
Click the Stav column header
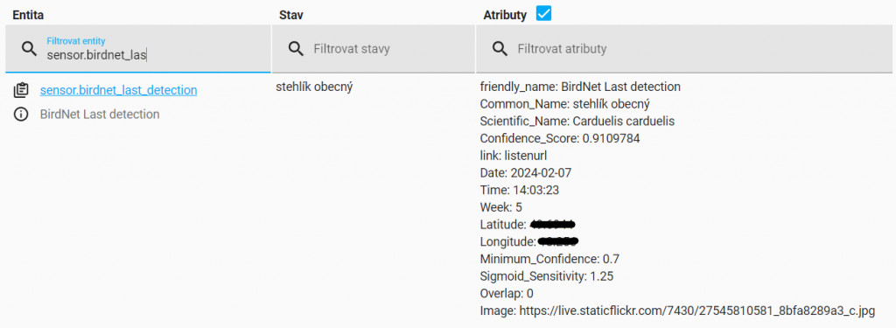click(x=290, y=16)
